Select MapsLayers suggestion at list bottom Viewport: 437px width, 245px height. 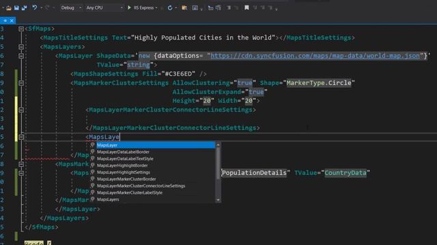coord(153,199)
